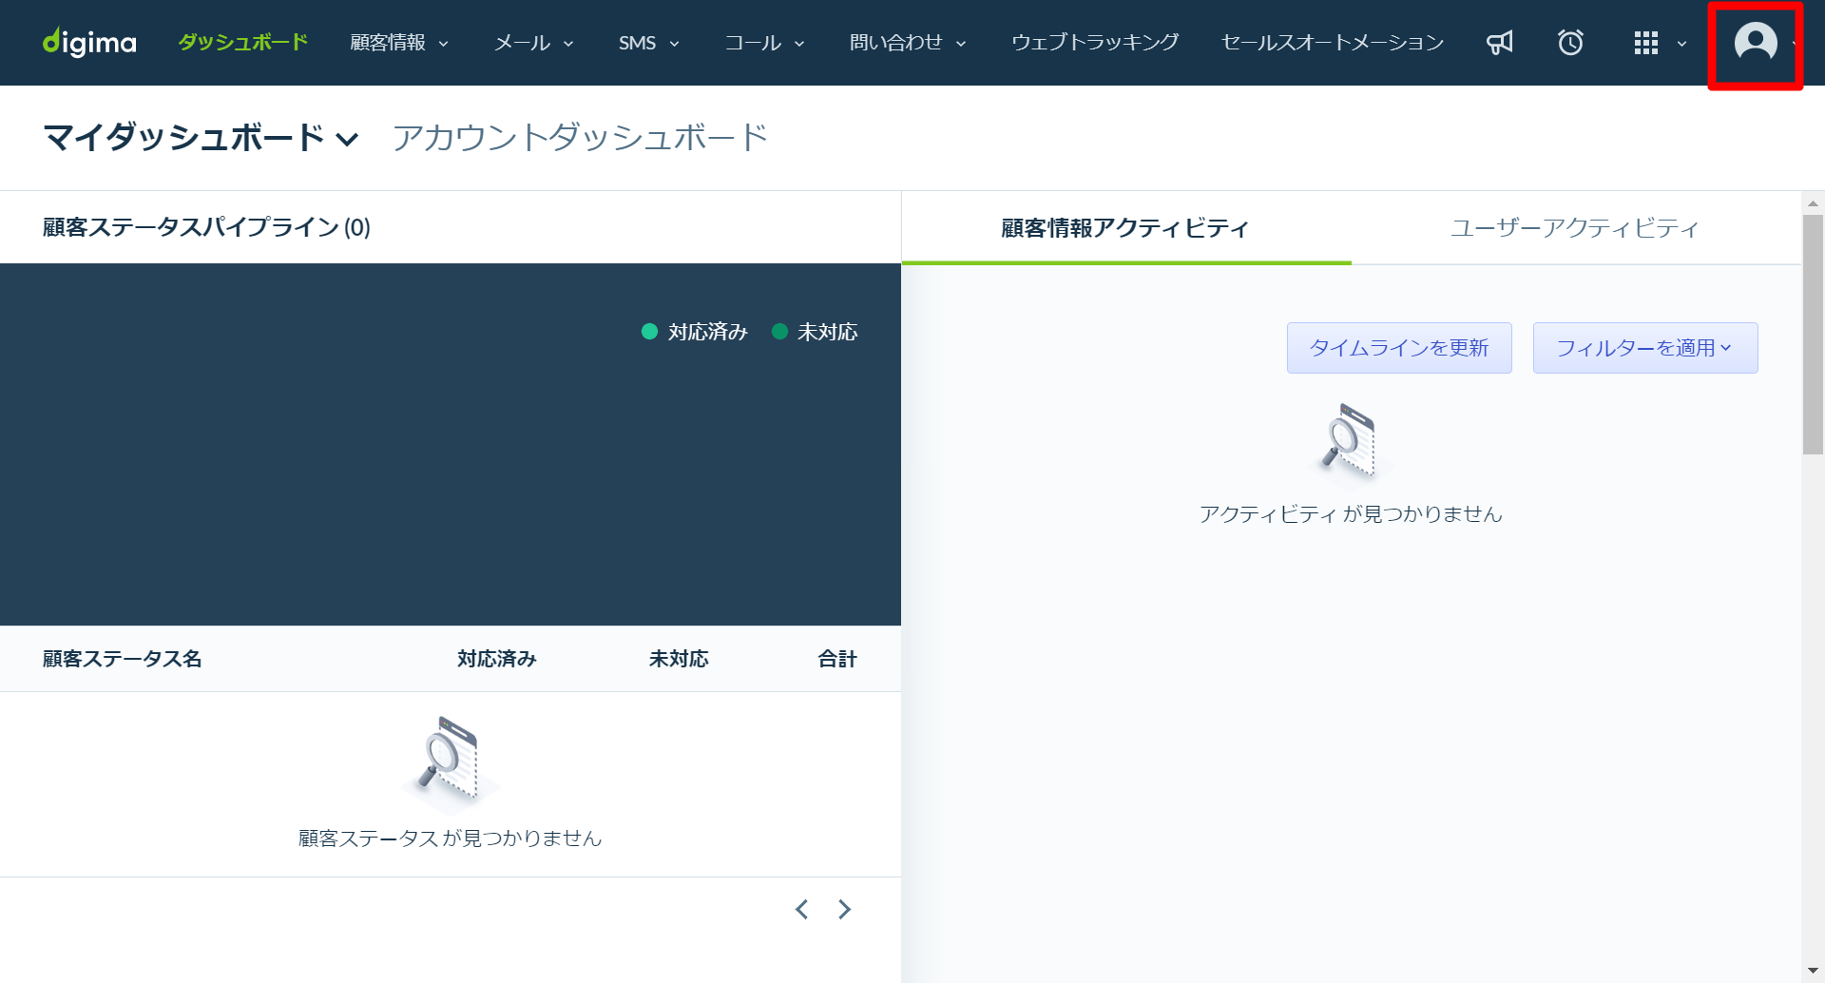This screenshot has width=1825, height=983.
Task: Expand the 問い合わせ menu
Action: pyautogui.click(x=908, y=43)
